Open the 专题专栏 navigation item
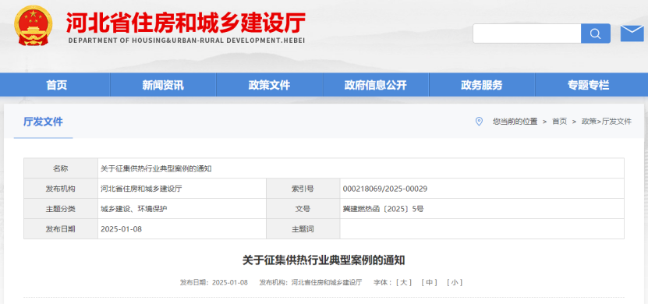Image resolution: width=648 pixels, height=304 pixels. pyautogui.click(x=588, y=85)
